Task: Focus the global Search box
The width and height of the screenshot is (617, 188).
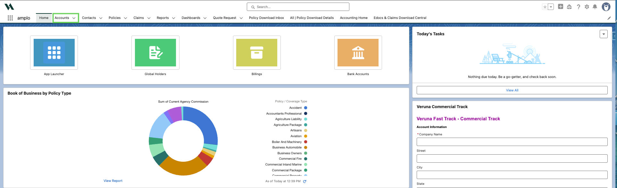Action: pyautogui.click(x=298, y=7)
